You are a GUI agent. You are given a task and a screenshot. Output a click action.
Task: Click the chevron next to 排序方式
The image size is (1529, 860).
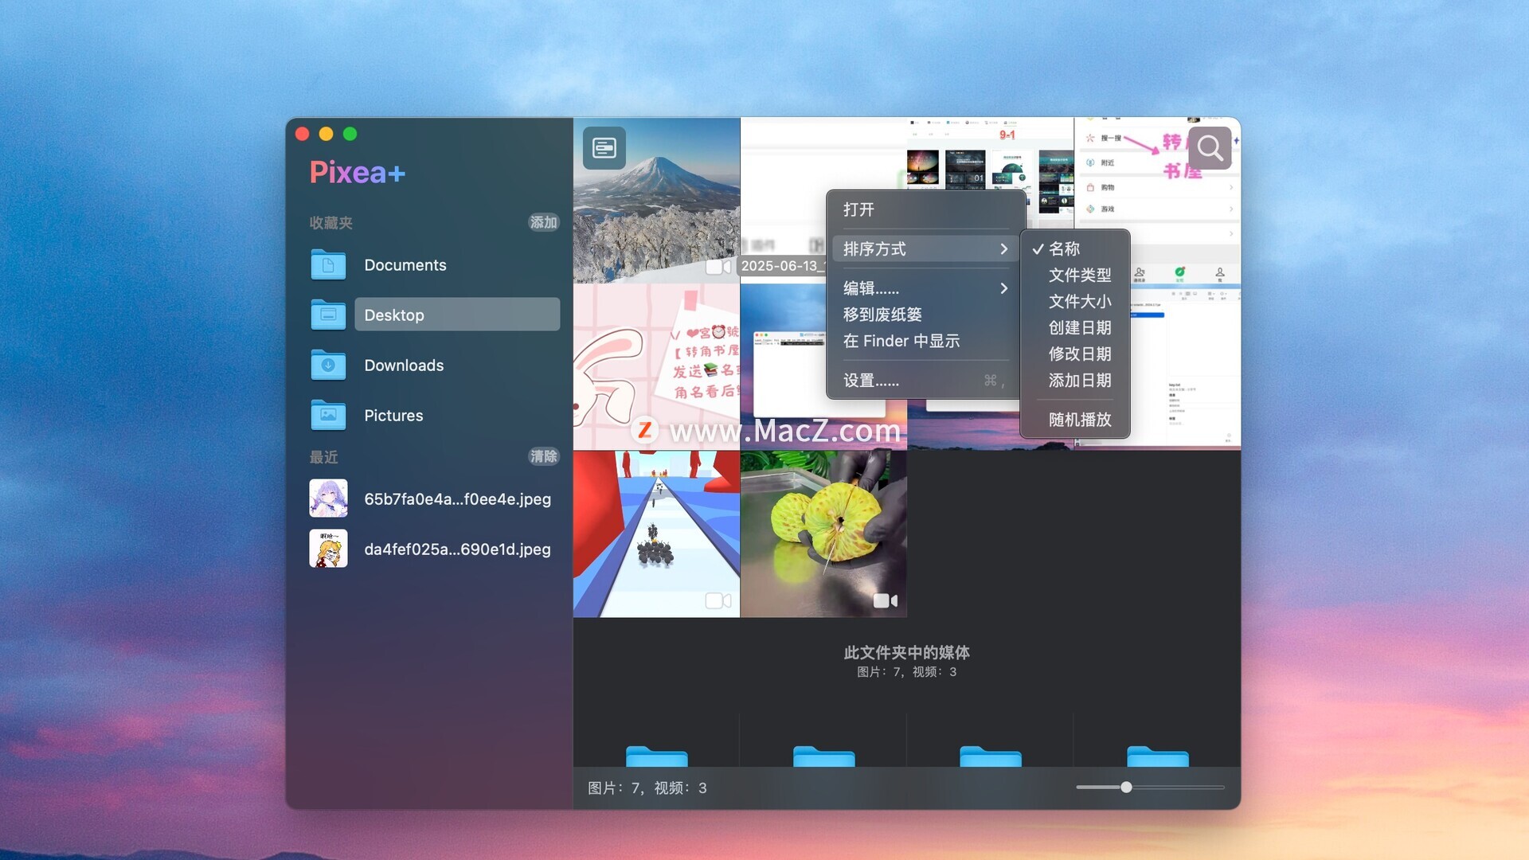point(1004,249)
